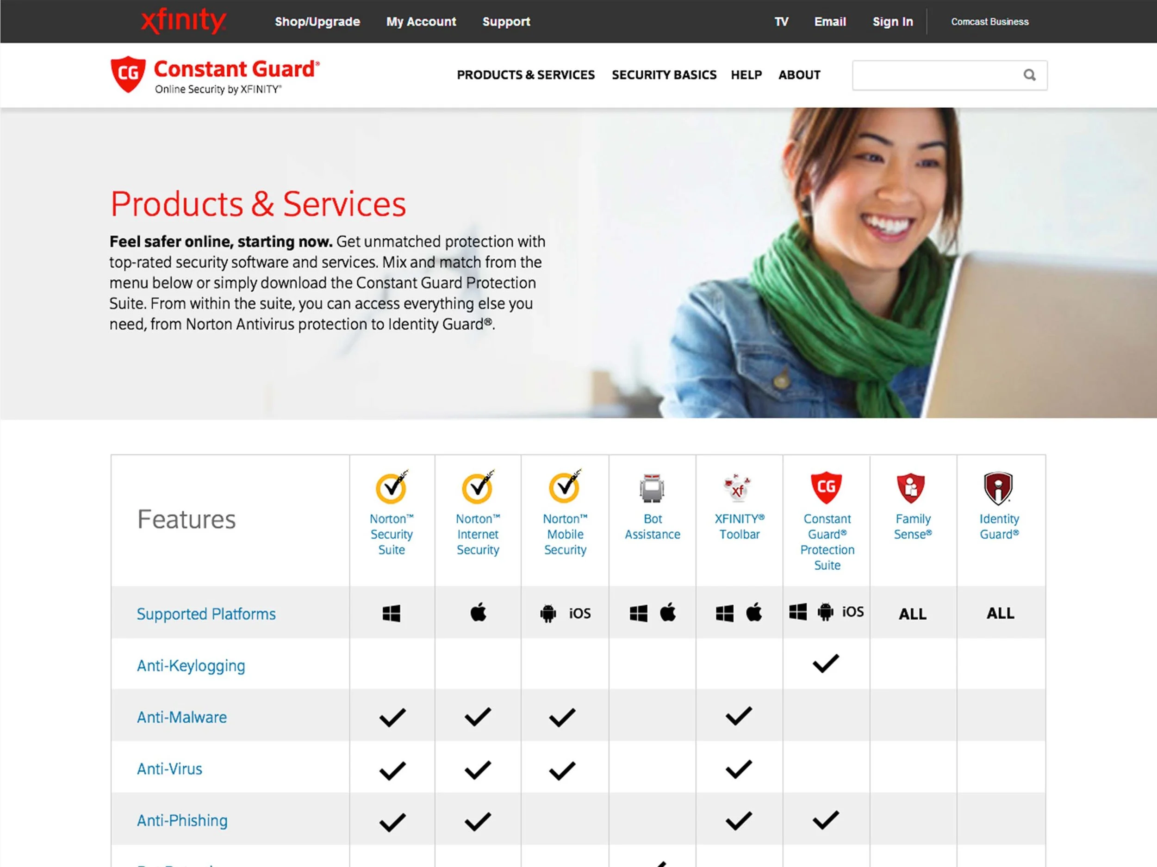The image size is (1157, 867).
Task: Click the Constant Guard shield logo
Action: point(128,75)
